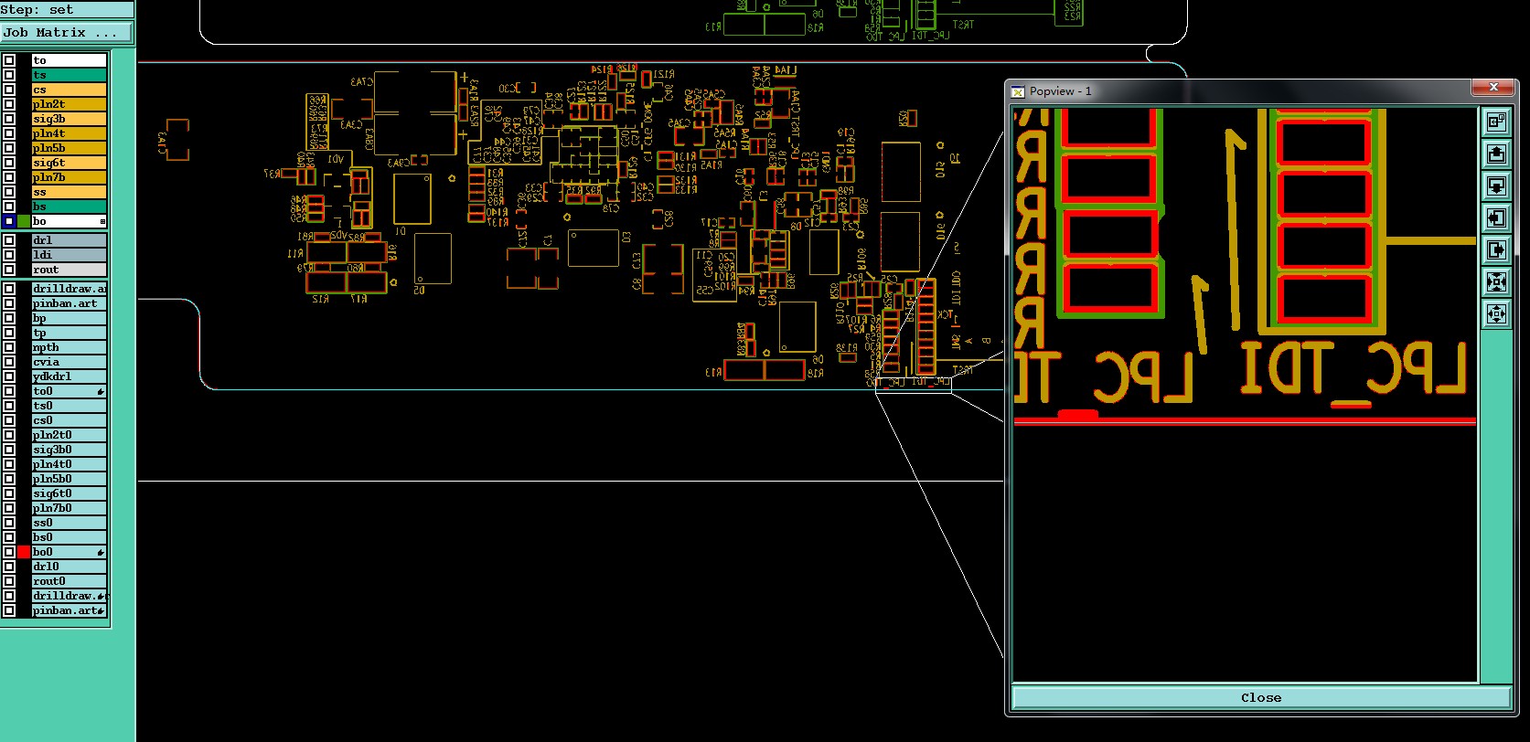Toggle the checkbox for layer rout0
This screenshot has width=1530, height=742.
[x=9, y=581]
